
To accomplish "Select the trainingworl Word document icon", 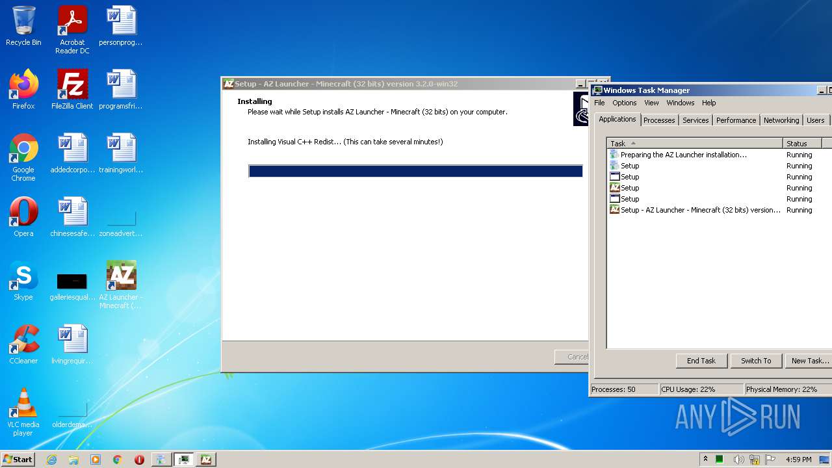I will point(121,153).
